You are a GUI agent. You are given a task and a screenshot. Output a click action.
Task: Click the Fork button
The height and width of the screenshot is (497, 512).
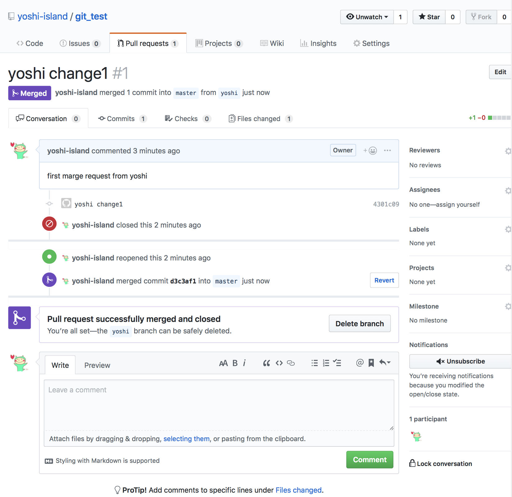(x=481, y=17)
